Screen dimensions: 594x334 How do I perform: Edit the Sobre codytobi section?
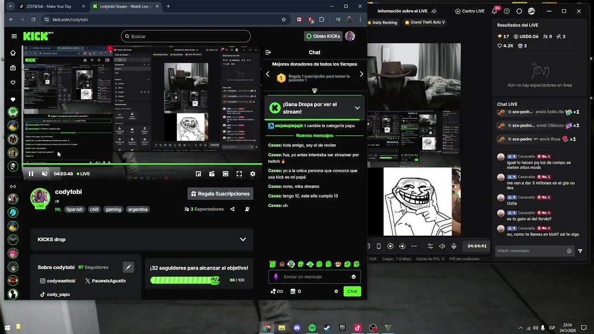click(x=129, y=267)
